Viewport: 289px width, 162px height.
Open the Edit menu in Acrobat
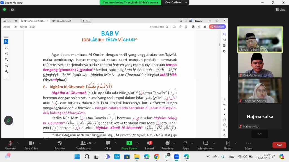(15, 27)
